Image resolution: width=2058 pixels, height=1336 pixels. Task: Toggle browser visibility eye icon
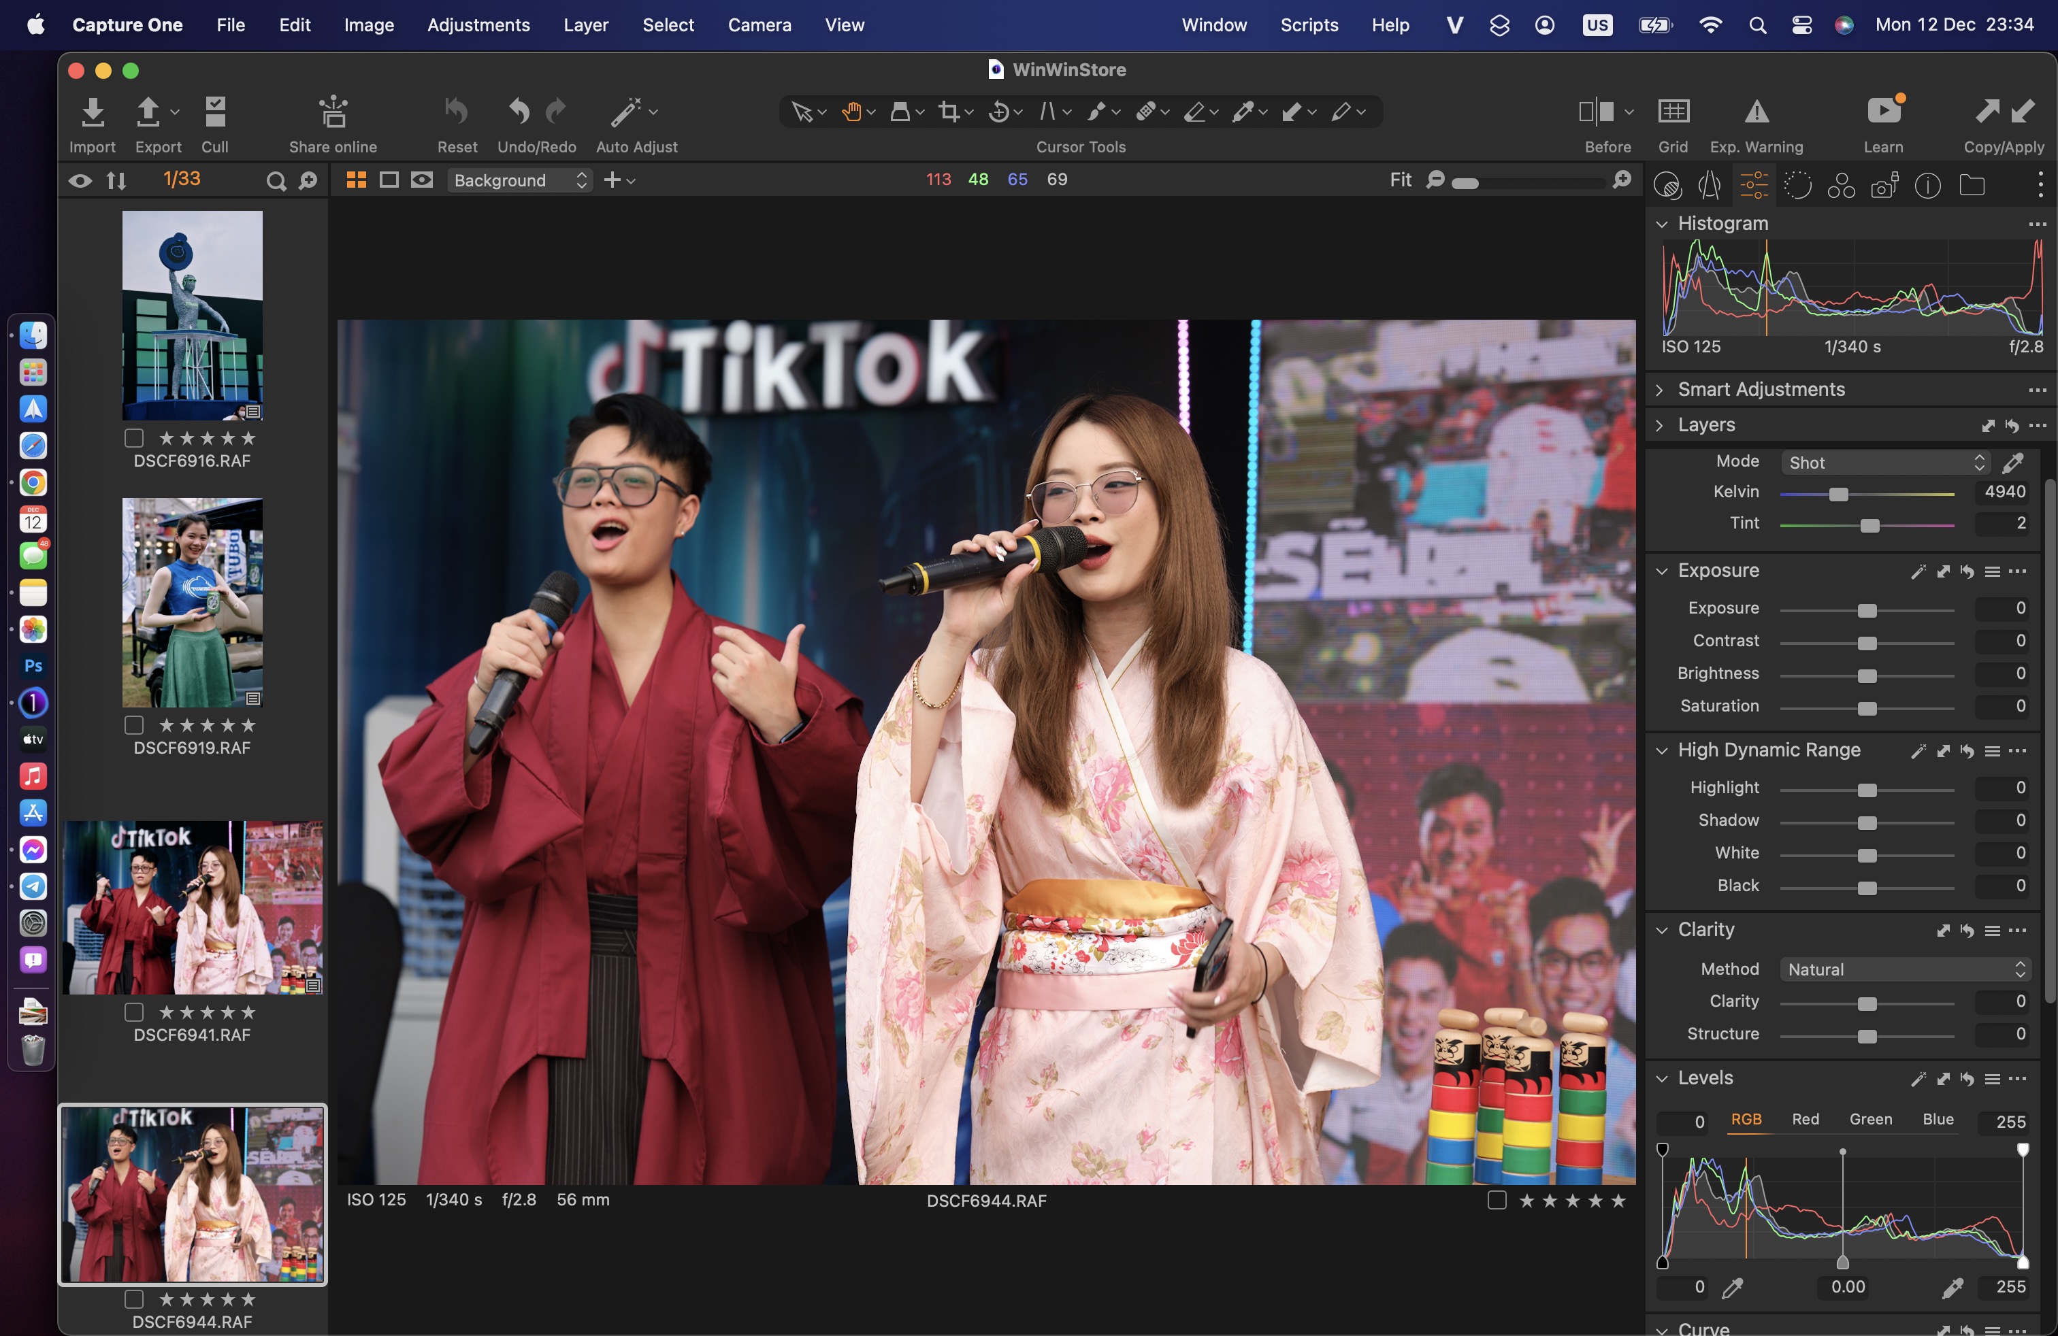[80, 181]
